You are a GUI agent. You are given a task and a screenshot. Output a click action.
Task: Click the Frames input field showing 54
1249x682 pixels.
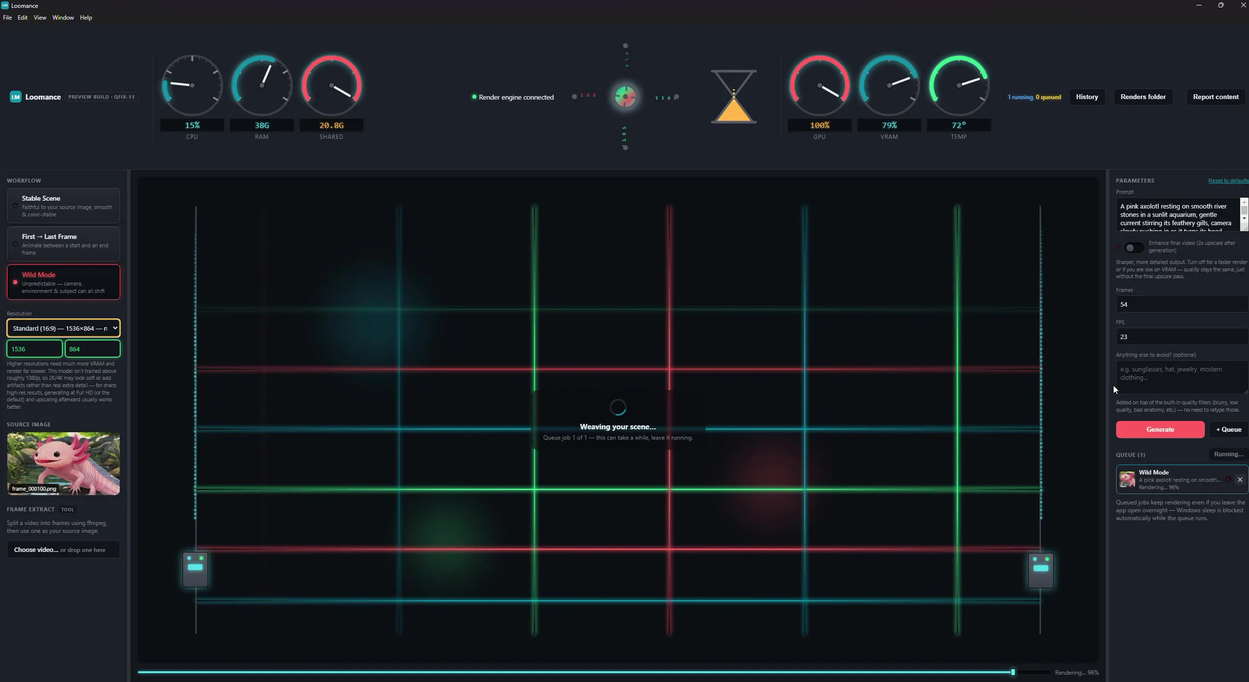1181,304
